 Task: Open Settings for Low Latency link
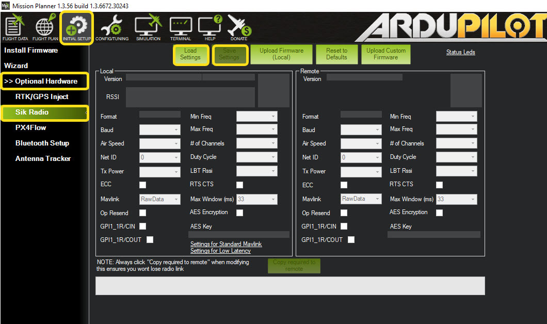coord(220,251)
